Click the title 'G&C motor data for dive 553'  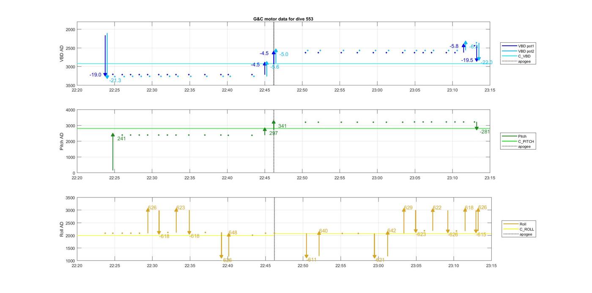tap(283, 19)
